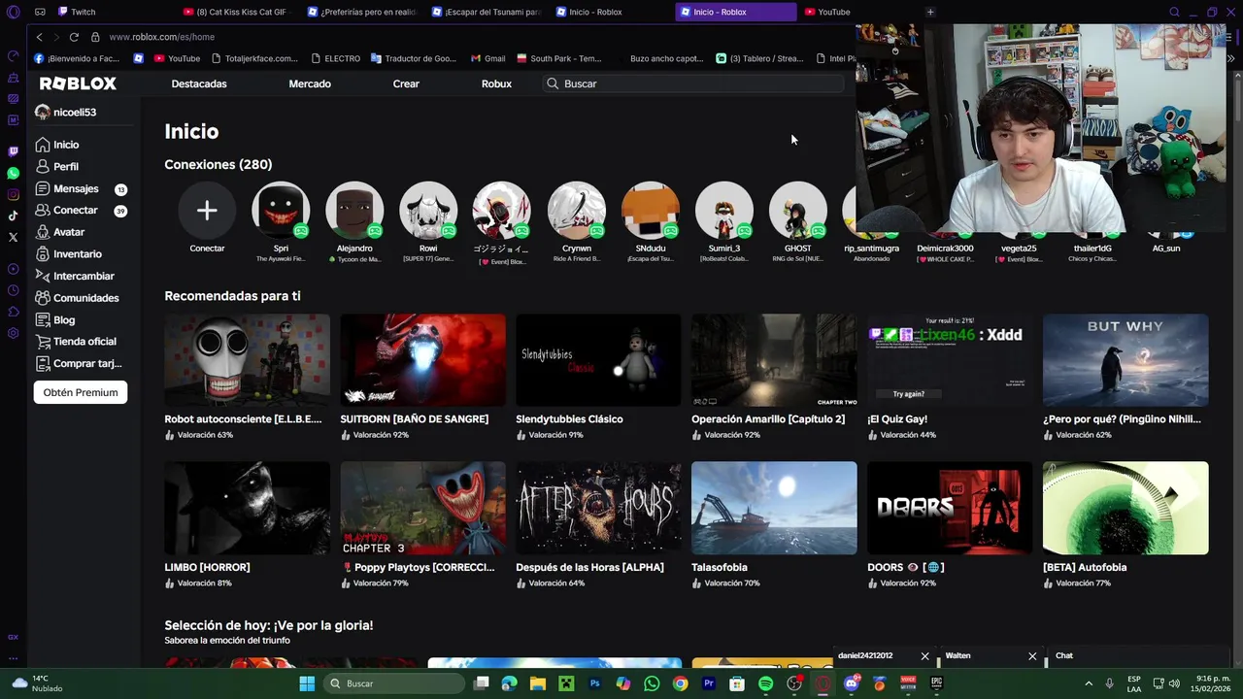
Task: Open Traductor de Google bookmark
Action: [413, 58]
